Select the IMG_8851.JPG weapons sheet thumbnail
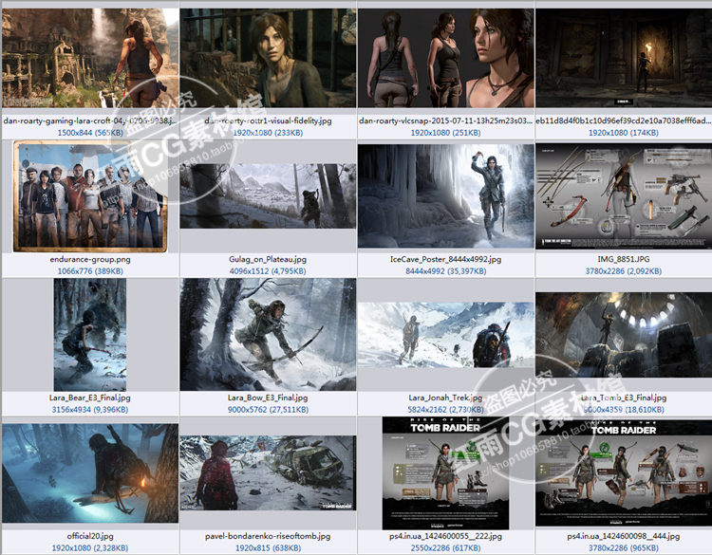Viewport: 712px width, 555px height. pos(624,196)
